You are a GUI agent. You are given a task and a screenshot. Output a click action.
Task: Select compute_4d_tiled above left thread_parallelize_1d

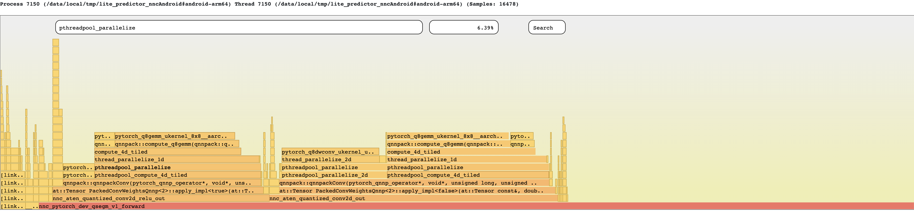[x=167, y=152]
